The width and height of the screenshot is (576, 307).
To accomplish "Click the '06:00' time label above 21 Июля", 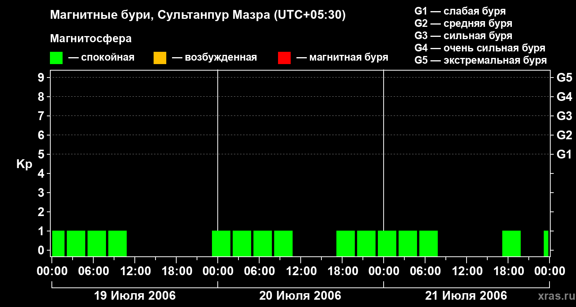I will click(425, 271).
